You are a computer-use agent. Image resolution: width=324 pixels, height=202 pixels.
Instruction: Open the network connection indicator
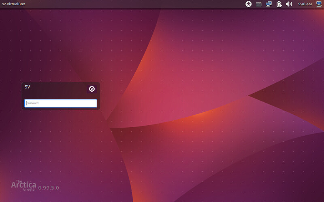tap(269, 4)
